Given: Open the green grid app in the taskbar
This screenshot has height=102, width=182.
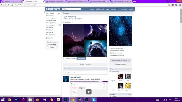Looking at the screenshot, I should (x=59, y=100).
